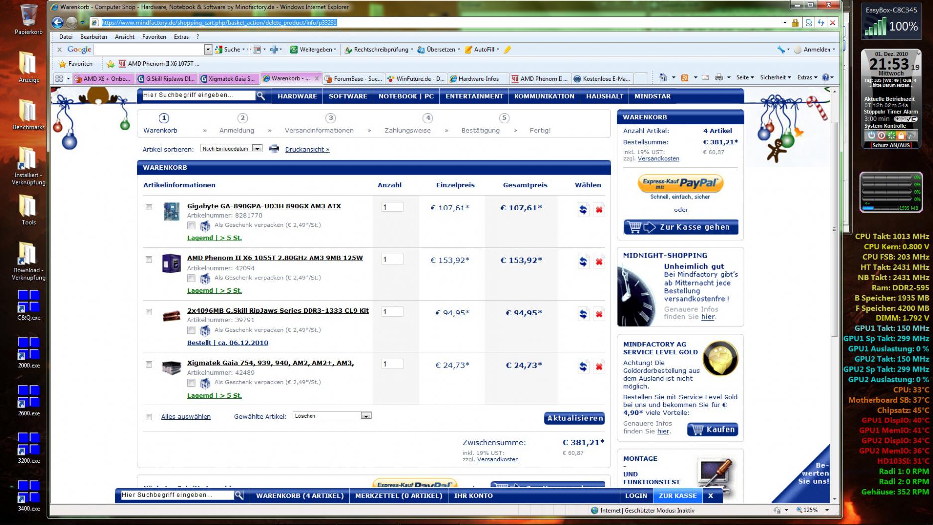Viewport: 933px width, 525px height.
Task: Click the stop loading X icon in the address bar
Action: (x=832, y=23)
